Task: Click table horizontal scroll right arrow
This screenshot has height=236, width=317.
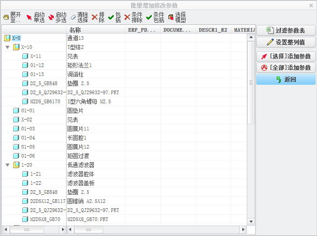Action: pyautogui.click(x=243, y=229)
